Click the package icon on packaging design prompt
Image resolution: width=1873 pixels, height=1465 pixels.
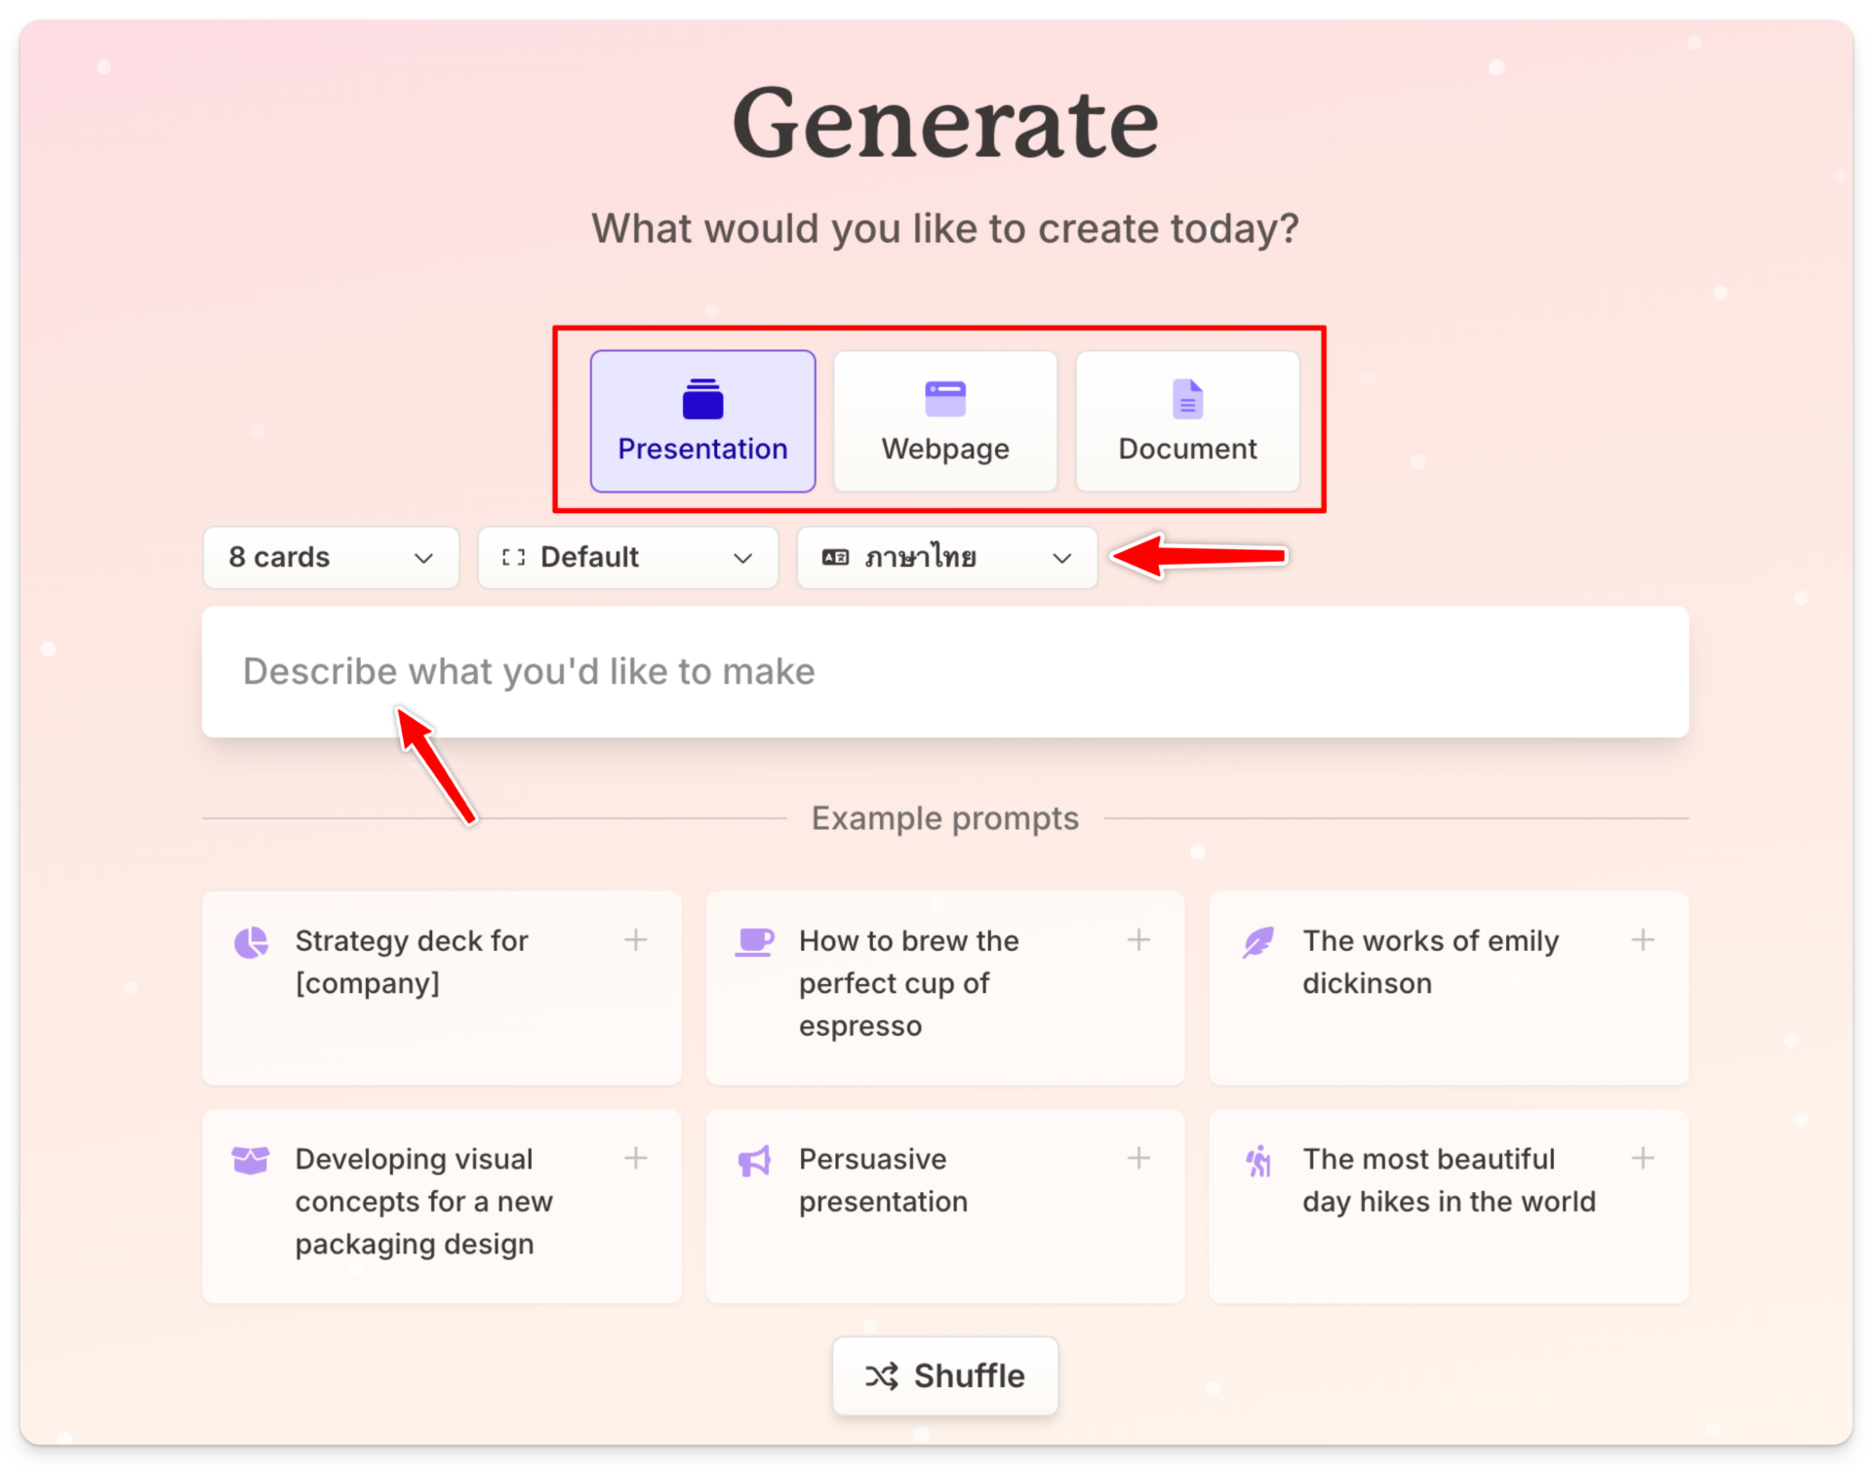click(x=251, y=1160)
